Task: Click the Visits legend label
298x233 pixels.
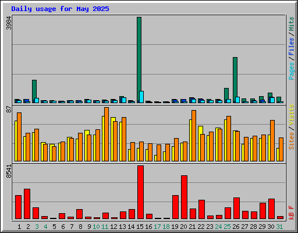Action: pos(292,115)
